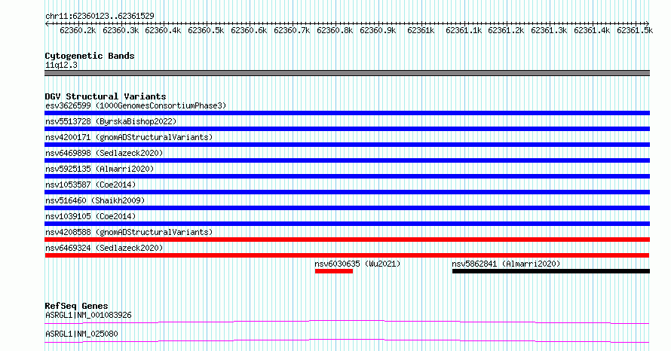Click the right arrow of the ruler

pyautogui.click(x=648, y=23)
